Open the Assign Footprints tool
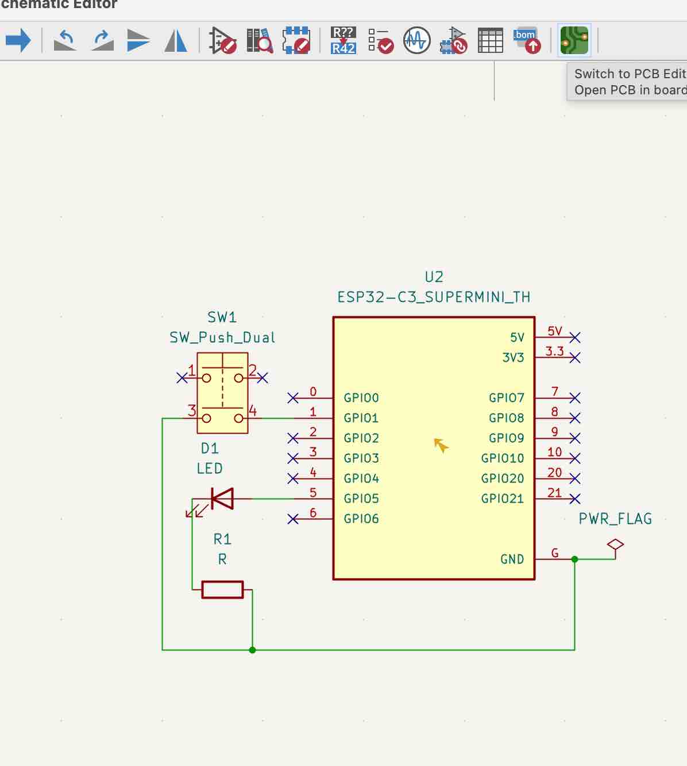687x766 pixels. pos(454,41)
